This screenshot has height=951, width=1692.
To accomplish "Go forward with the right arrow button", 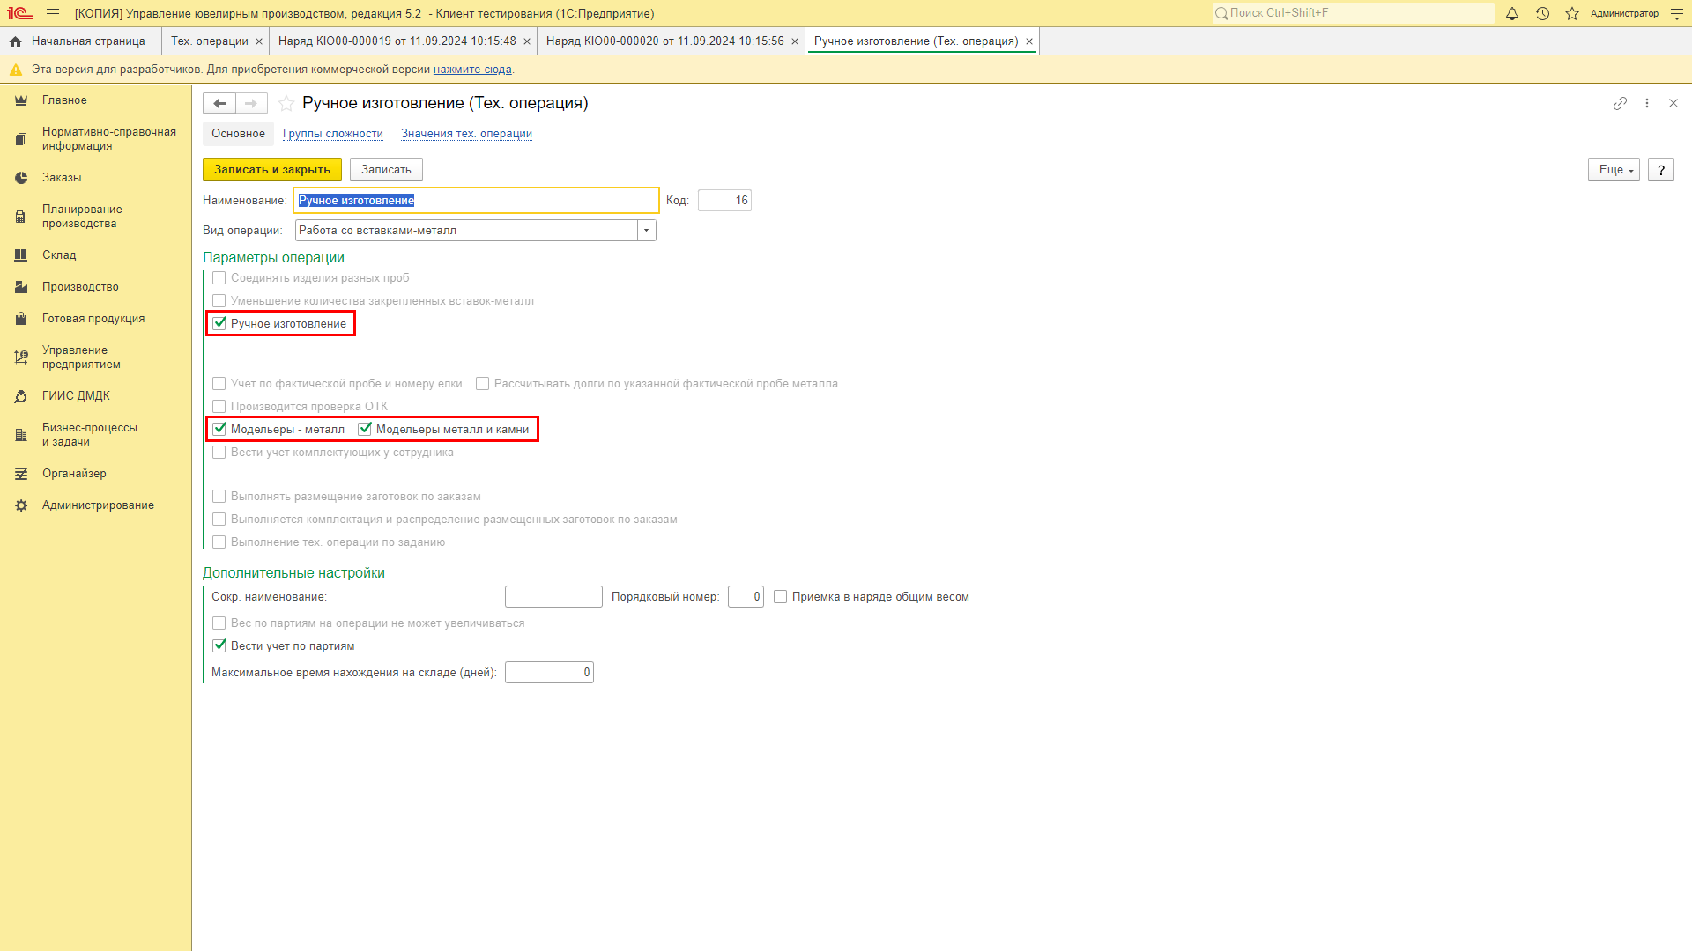I will (x=251, y=103).
